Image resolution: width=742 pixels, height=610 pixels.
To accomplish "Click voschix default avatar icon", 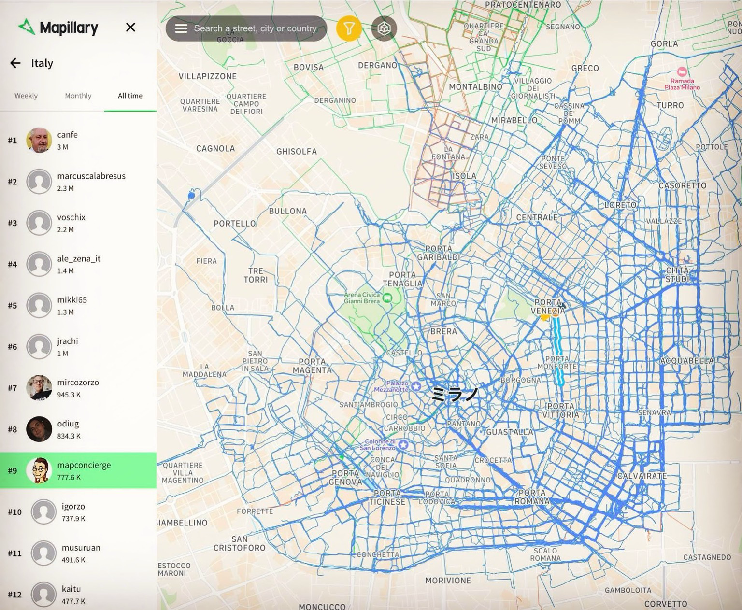I will coord(39,223).
